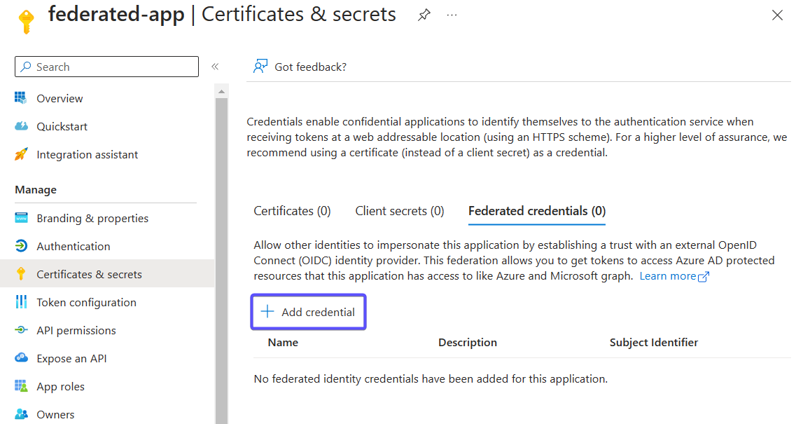Click the App roles icon
This screenshot has height=424, width=803.
click(22, 386)
